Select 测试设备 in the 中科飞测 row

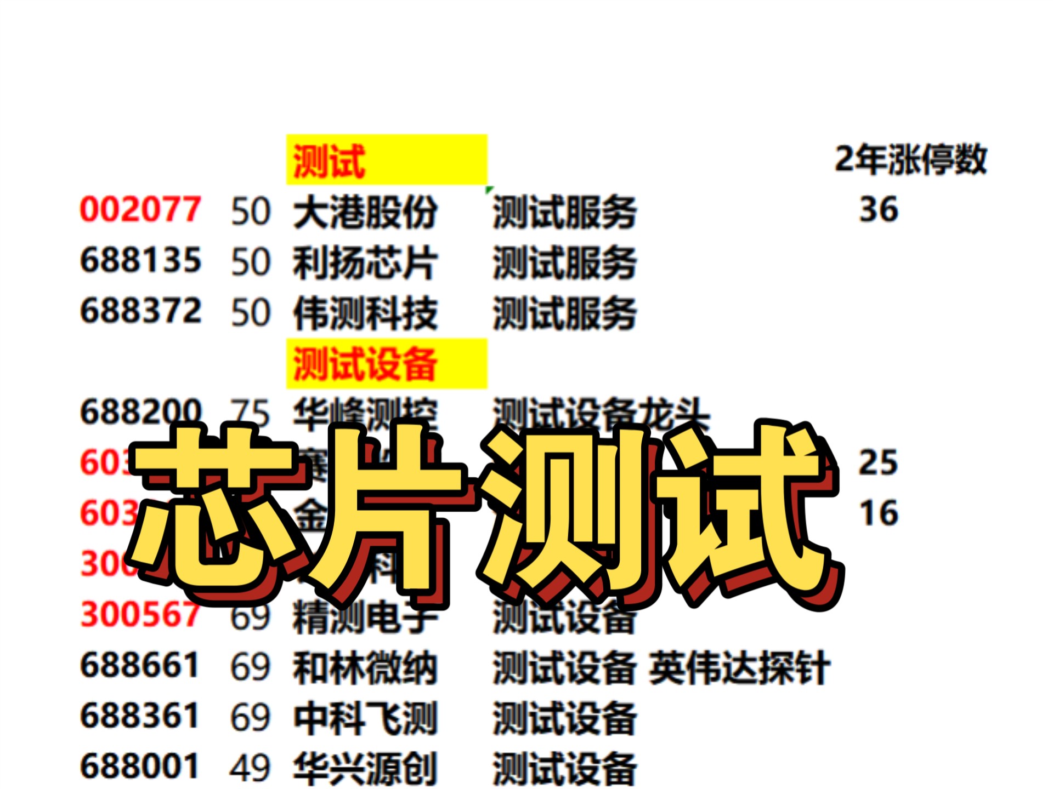point(565,718)
